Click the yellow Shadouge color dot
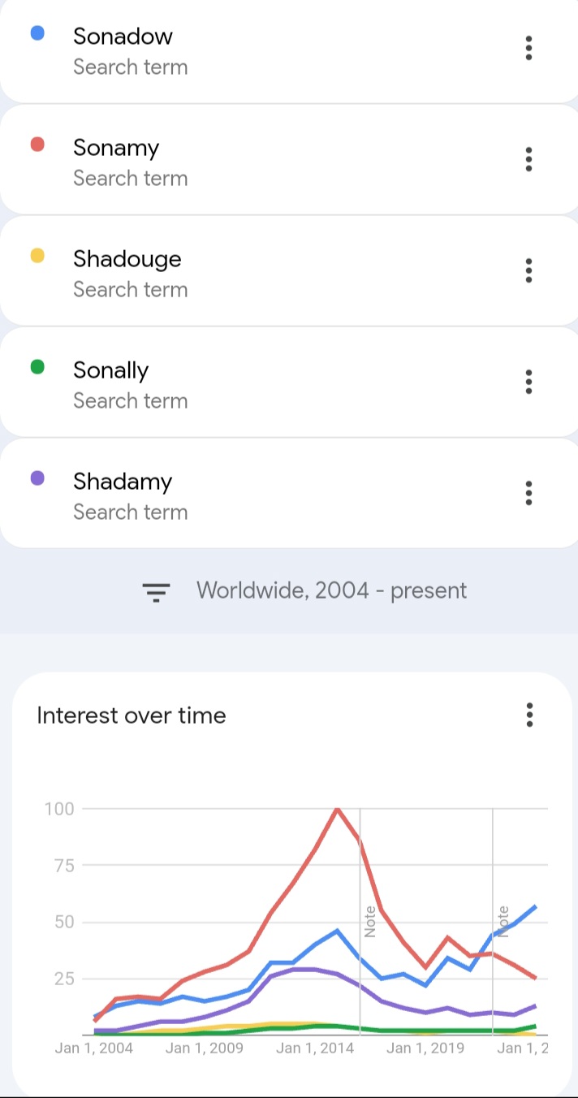The height and width of the screenshot is (1098, 578). (x=37, y=256)
